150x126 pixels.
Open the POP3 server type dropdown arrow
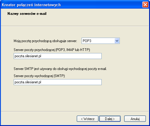(117, 41)
